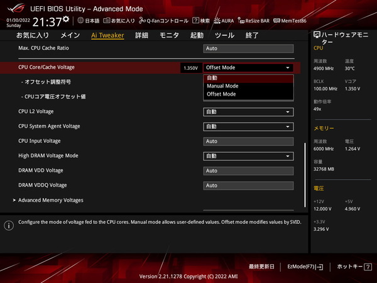
Task: Open the High DRAM Voltage Mode dropdown
Action: 249,156
